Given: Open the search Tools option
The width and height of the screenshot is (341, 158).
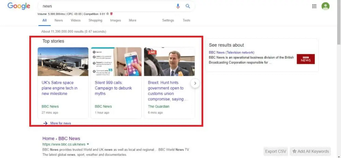Looking at the screenshot, I should tap(187, 20).
